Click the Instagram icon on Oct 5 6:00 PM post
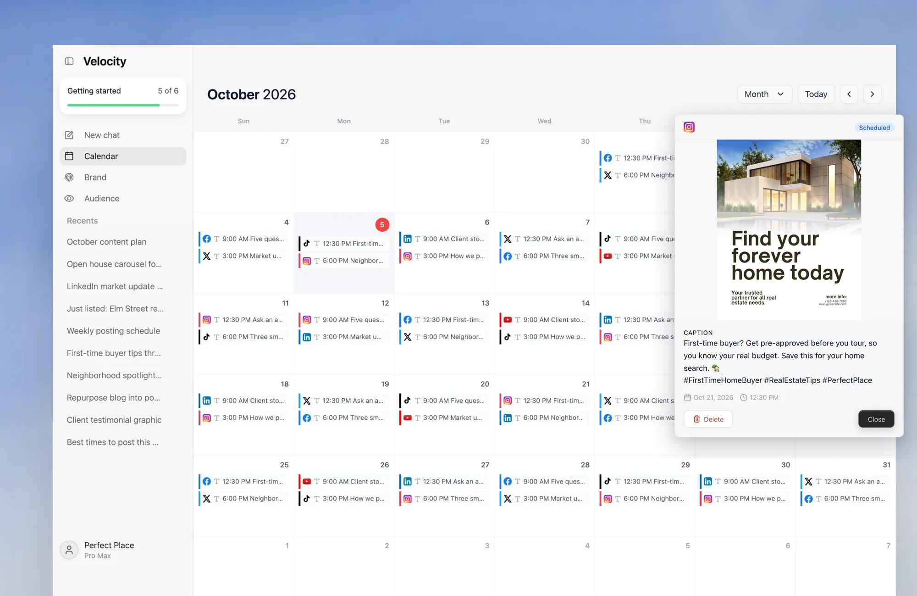The image size is (917, 596). [307, 261]
